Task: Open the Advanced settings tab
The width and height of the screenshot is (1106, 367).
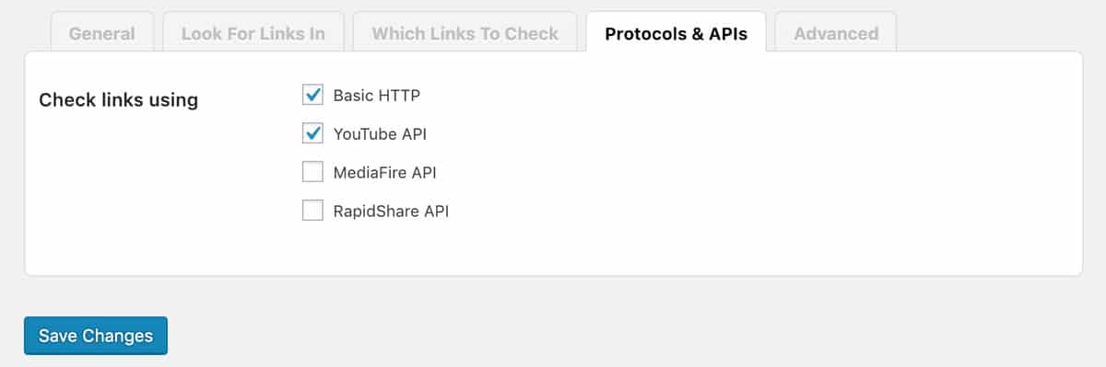Action: 836,33
